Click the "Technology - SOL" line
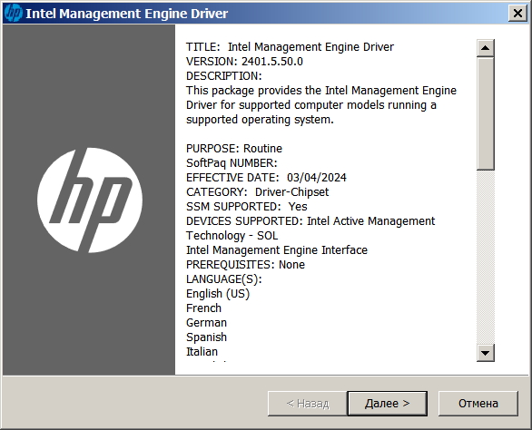 (x=232, y=236)
